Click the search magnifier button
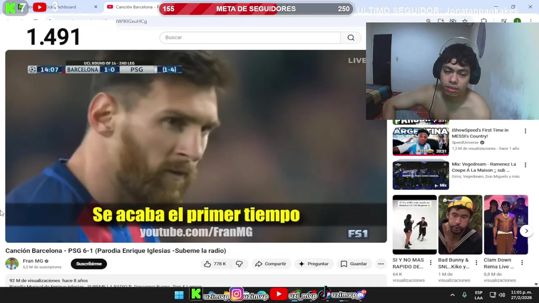 pos(351,37)
